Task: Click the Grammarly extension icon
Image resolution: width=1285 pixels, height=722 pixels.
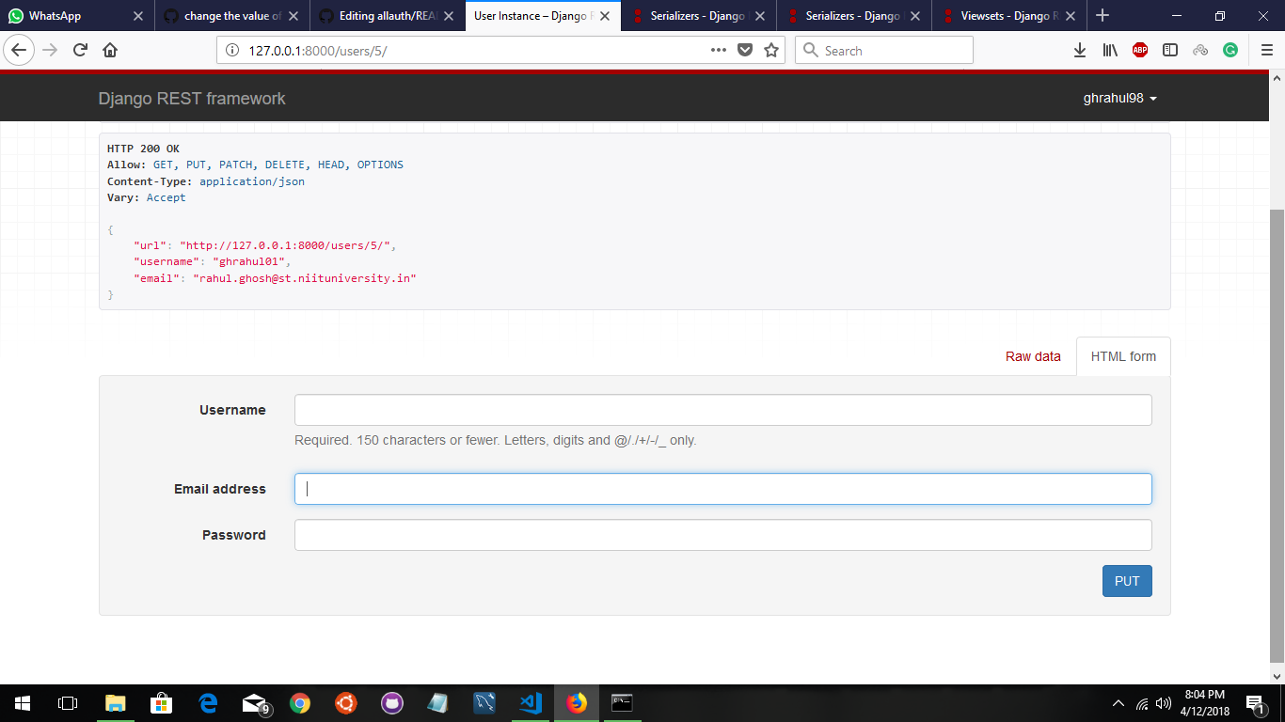Action: (1230, 50)
